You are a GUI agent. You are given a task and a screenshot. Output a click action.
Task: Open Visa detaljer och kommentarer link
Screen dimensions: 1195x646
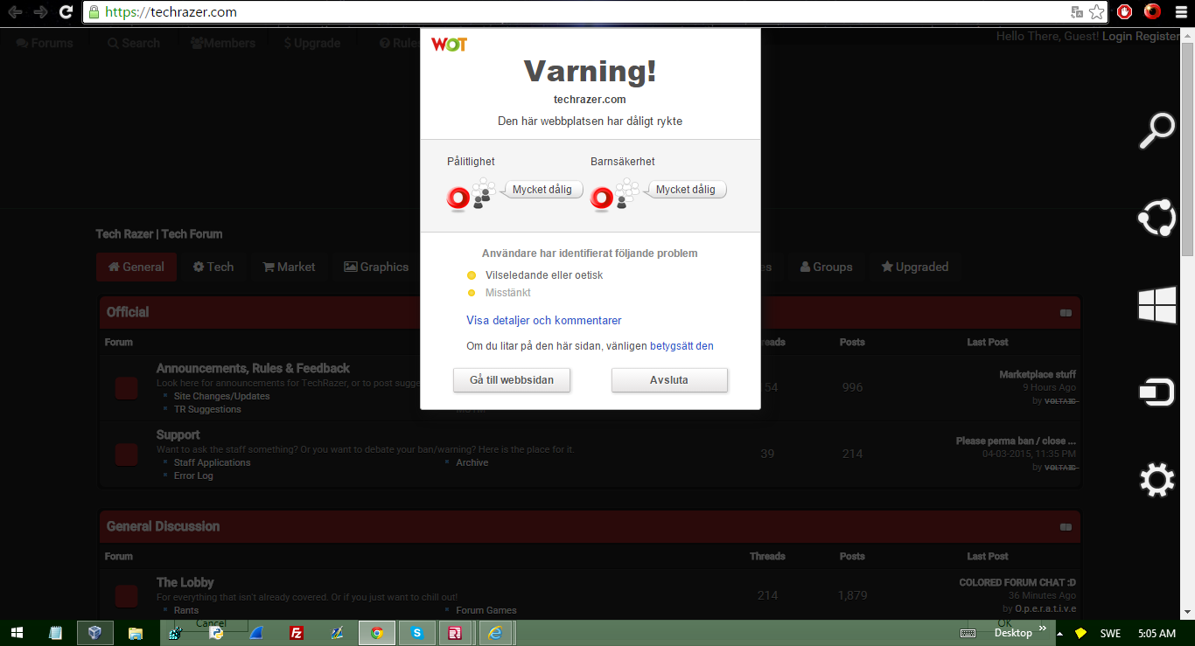coord(544,321)
